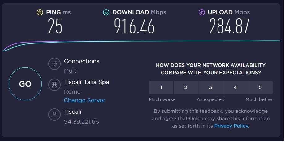Open the Privacy Policy link

pos(231,126)
